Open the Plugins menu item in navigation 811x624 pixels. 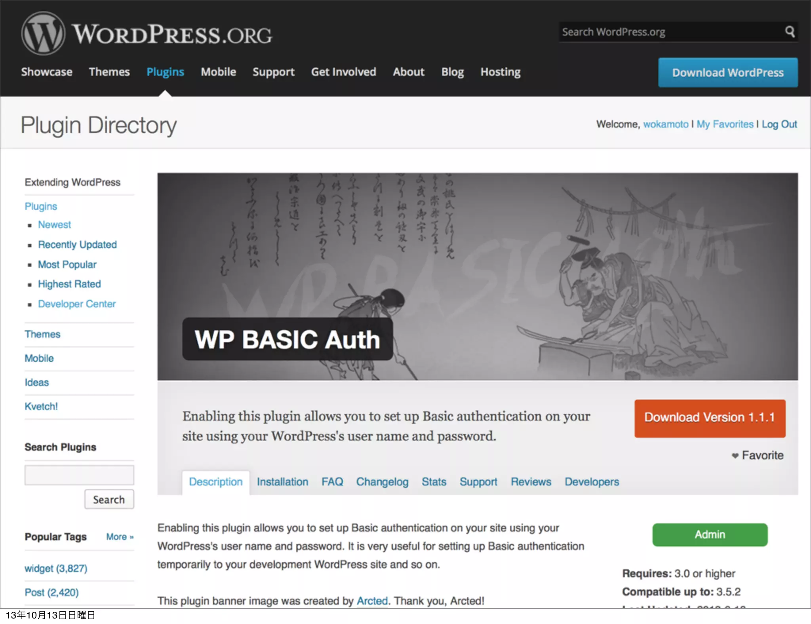click(165, 72)
